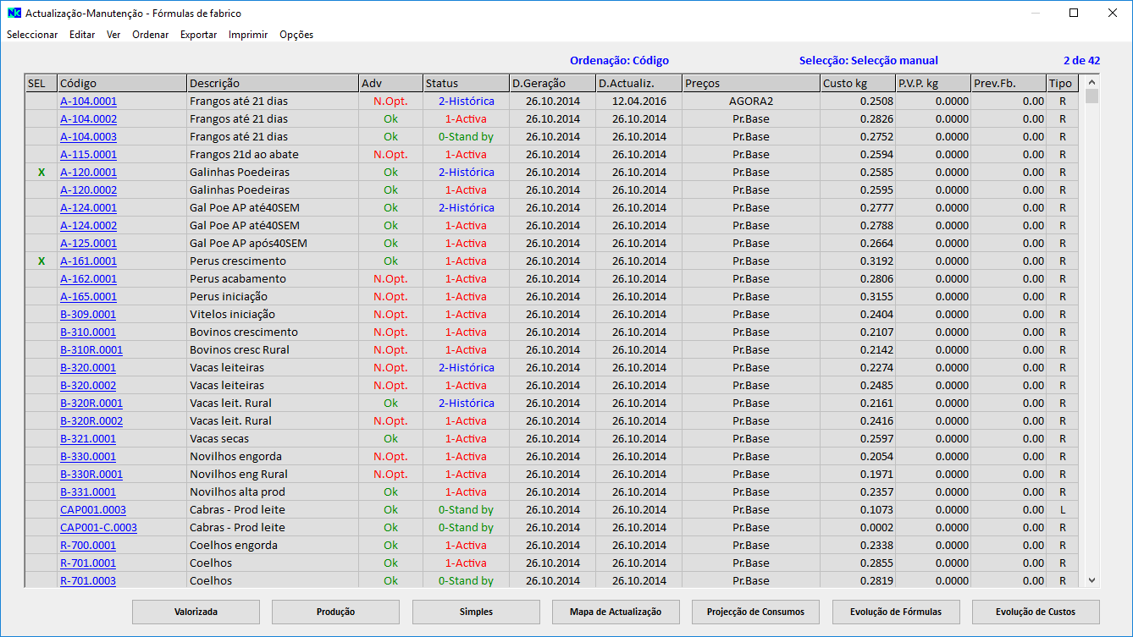Viewport: 1133px width, 637px height.
Task: Click the Status column header
Action: [x=465, y=84]
